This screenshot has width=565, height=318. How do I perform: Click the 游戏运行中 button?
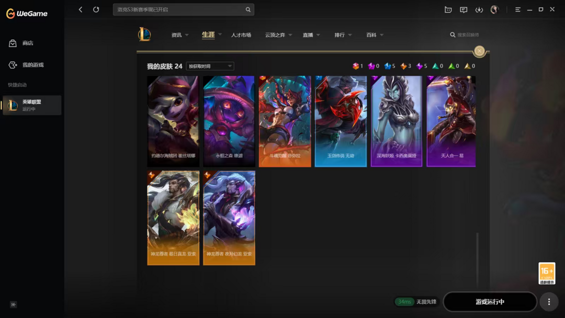click(x=490, y=302)
